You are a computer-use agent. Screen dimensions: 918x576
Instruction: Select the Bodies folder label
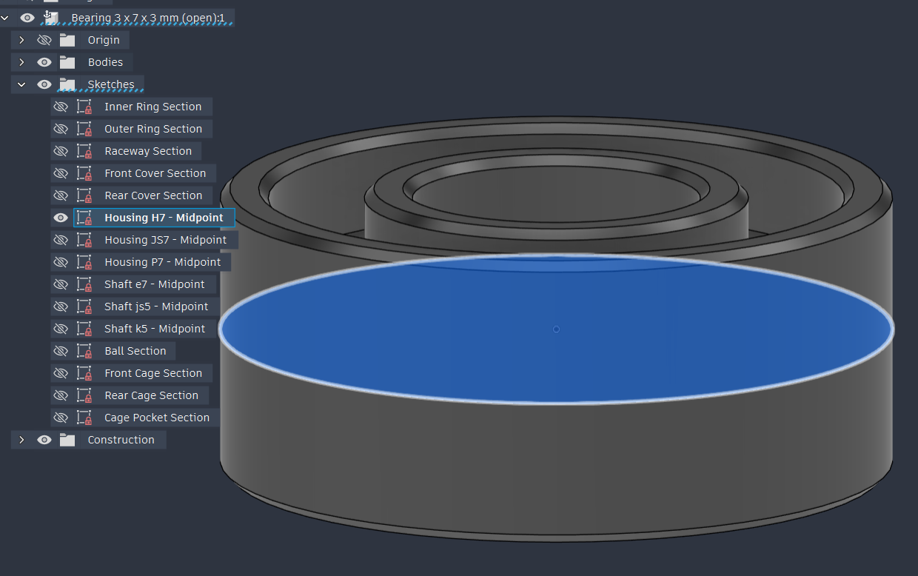105,62
